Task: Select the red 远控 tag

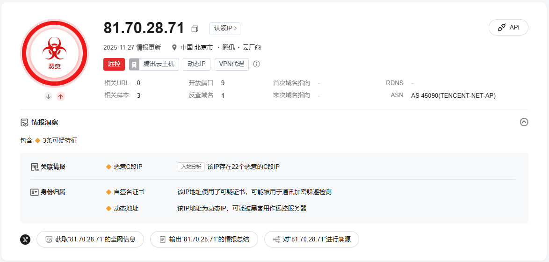Action: (114, 64)
